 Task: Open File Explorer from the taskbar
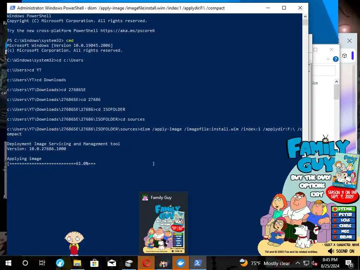coord(77,263)
